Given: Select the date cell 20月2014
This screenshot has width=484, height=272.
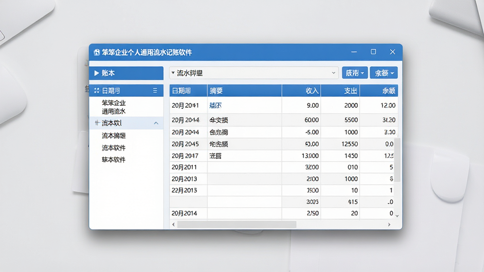Looking at the screenshot, I should coord(188,213).
